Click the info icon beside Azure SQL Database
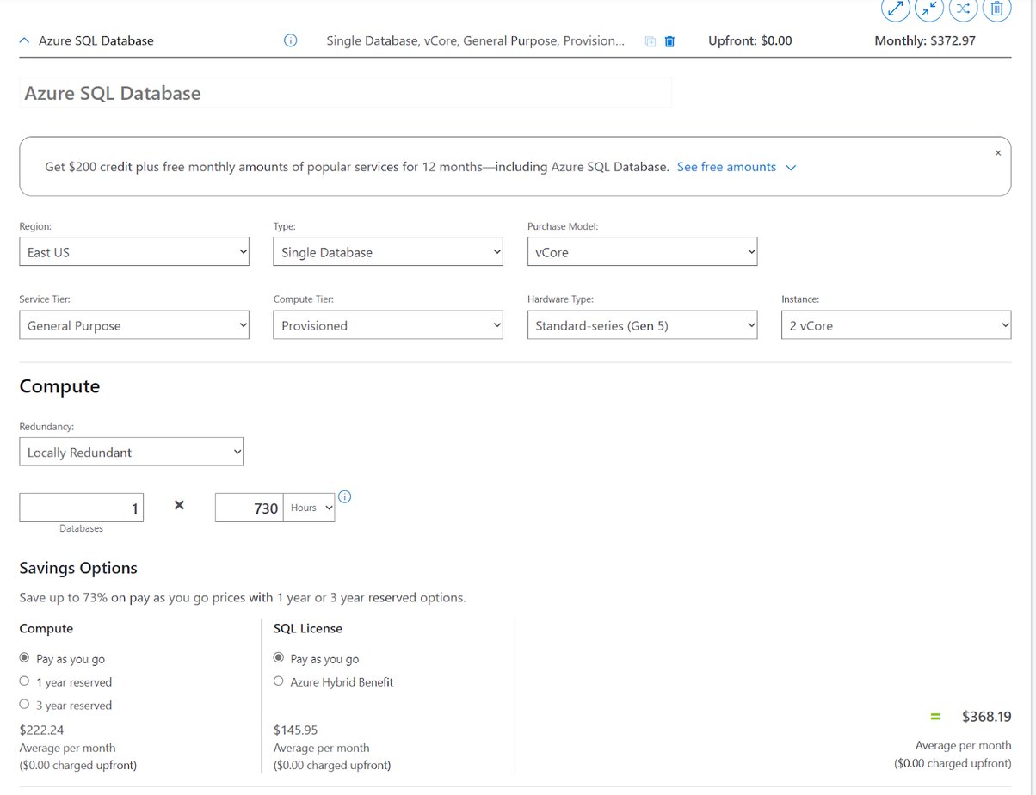Image resolution: width=1036 pixels, height=795 pixels. [290, 40]
